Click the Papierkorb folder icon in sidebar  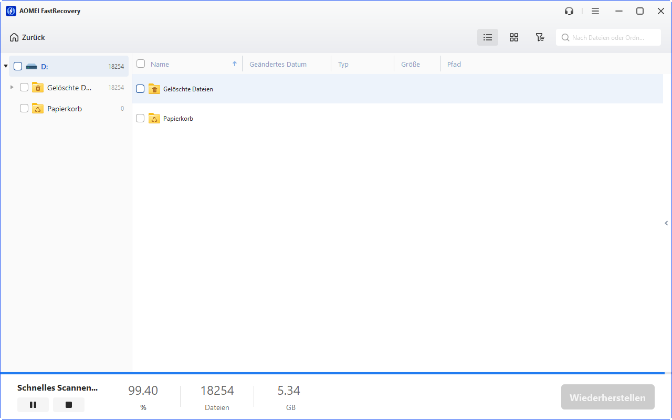tap(38, 109)
